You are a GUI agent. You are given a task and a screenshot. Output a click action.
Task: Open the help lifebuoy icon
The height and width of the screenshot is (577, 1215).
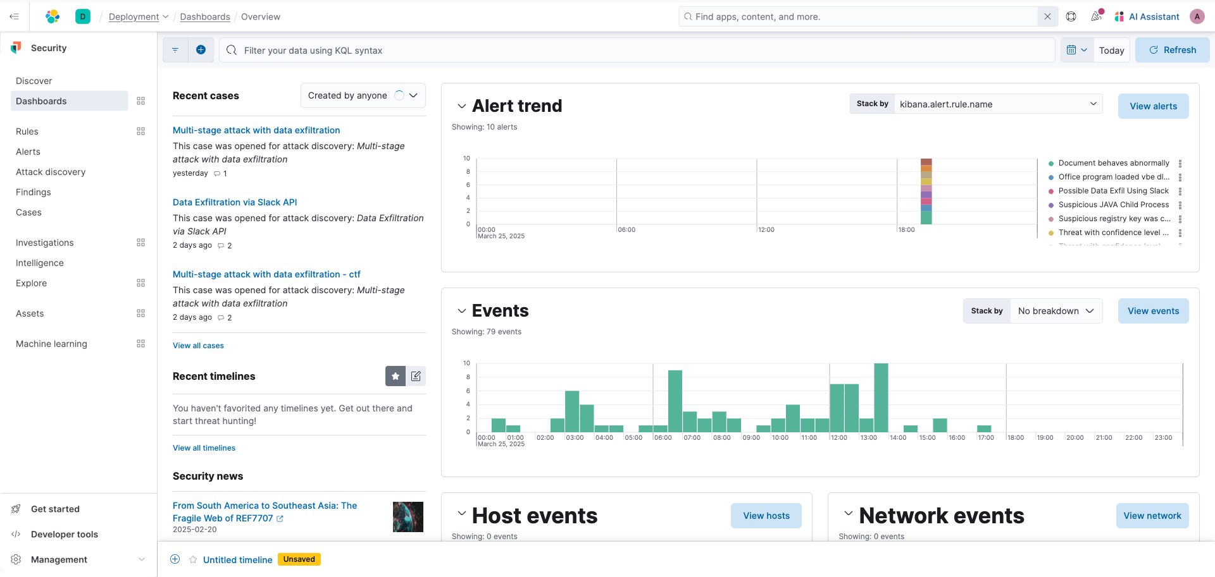(1071, 16)
